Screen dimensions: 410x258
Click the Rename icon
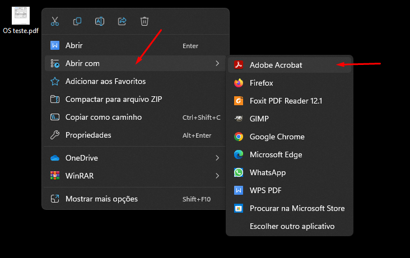[100, 21]
